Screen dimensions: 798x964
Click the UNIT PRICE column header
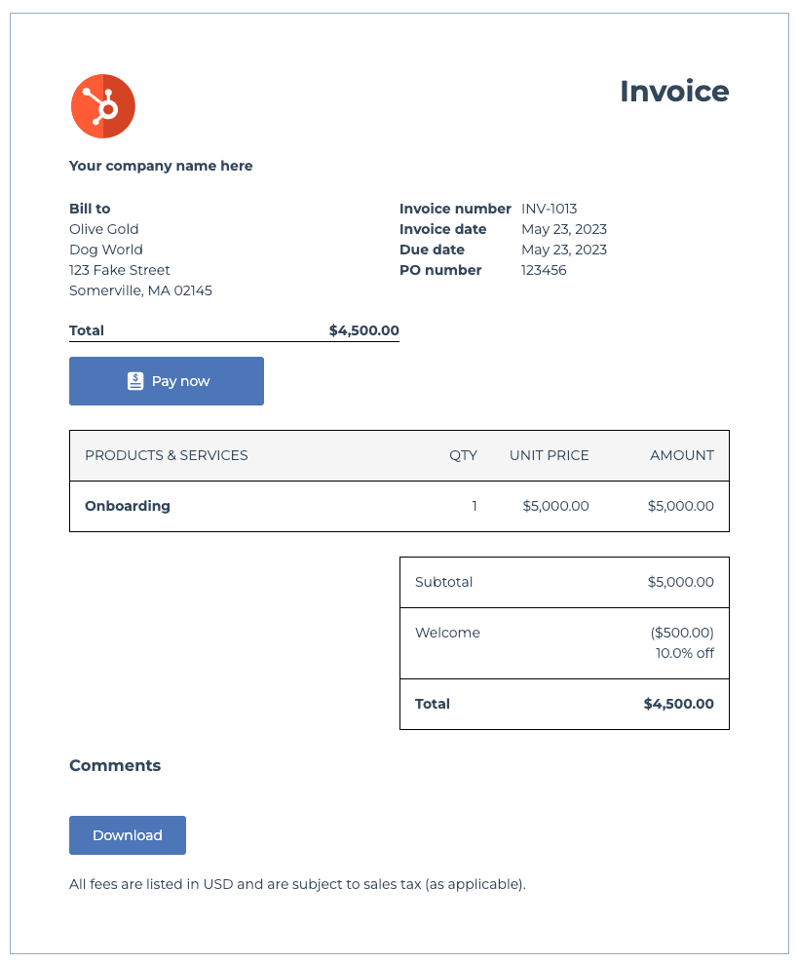550,455
